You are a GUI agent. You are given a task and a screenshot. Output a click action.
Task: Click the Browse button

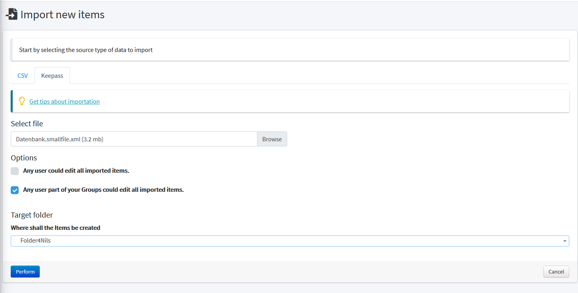tap(272, 139)
